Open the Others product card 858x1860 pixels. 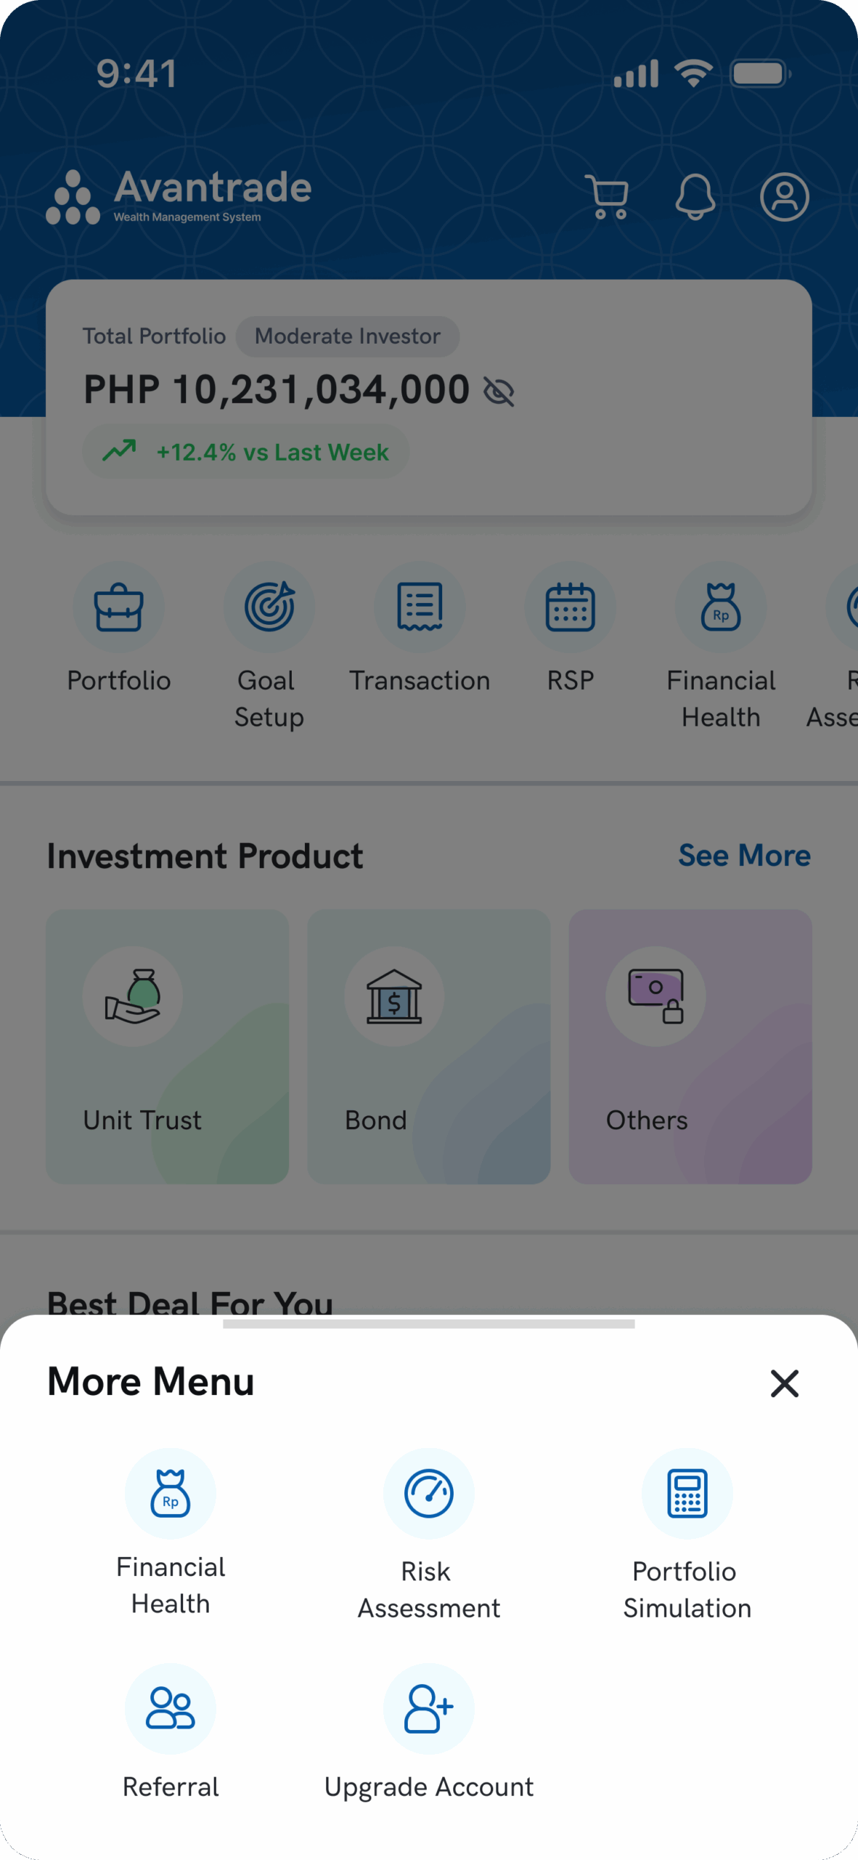point(690,1046)
